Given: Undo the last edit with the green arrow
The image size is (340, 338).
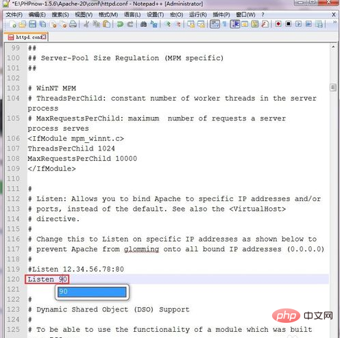Looking at the screenshot, I should [120, 24].
